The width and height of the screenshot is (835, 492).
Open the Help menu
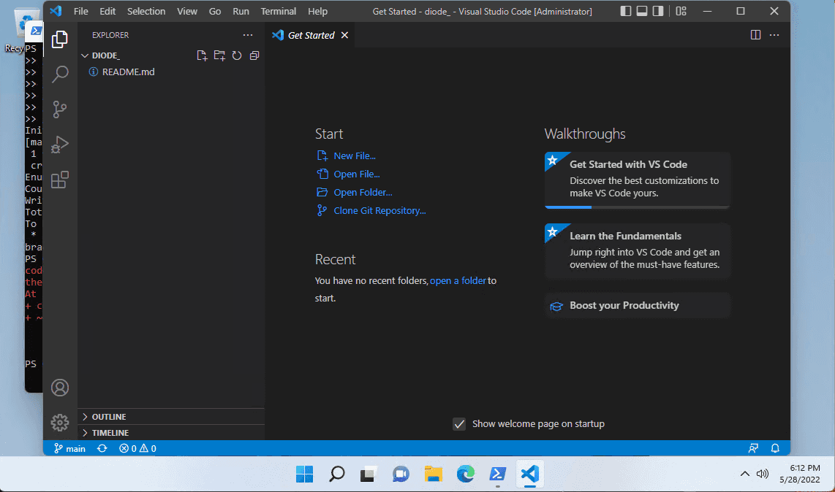[317, 11]
